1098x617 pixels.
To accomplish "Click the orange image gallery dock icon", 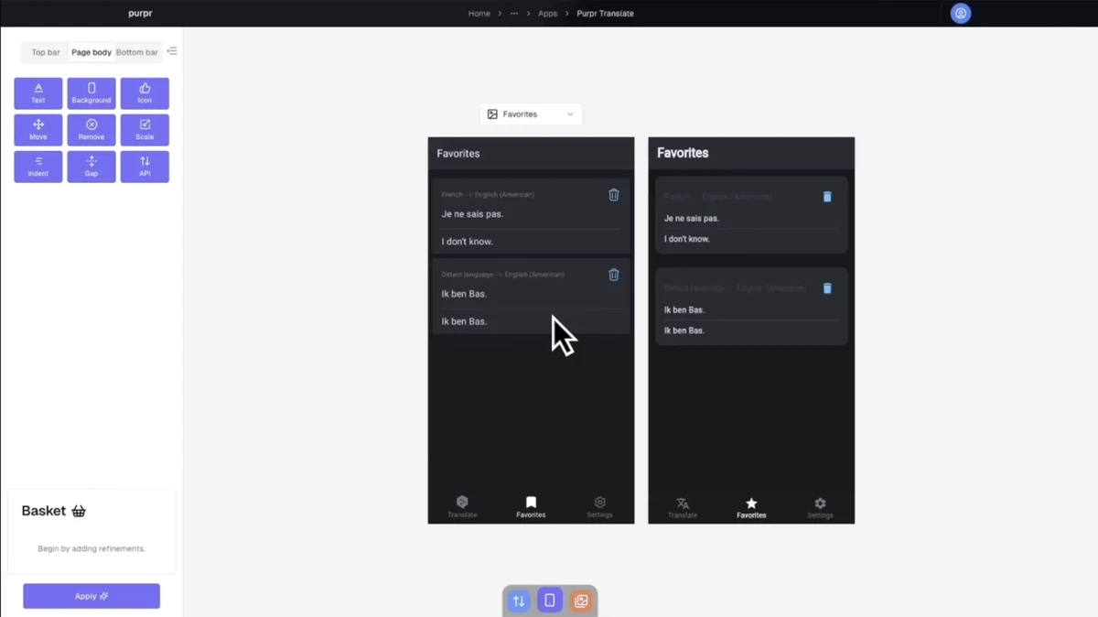I will pos(581,601).
